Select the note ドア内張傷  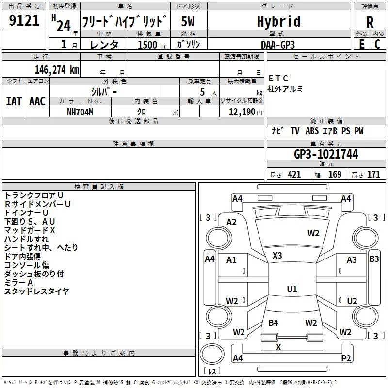click(22, 257)
